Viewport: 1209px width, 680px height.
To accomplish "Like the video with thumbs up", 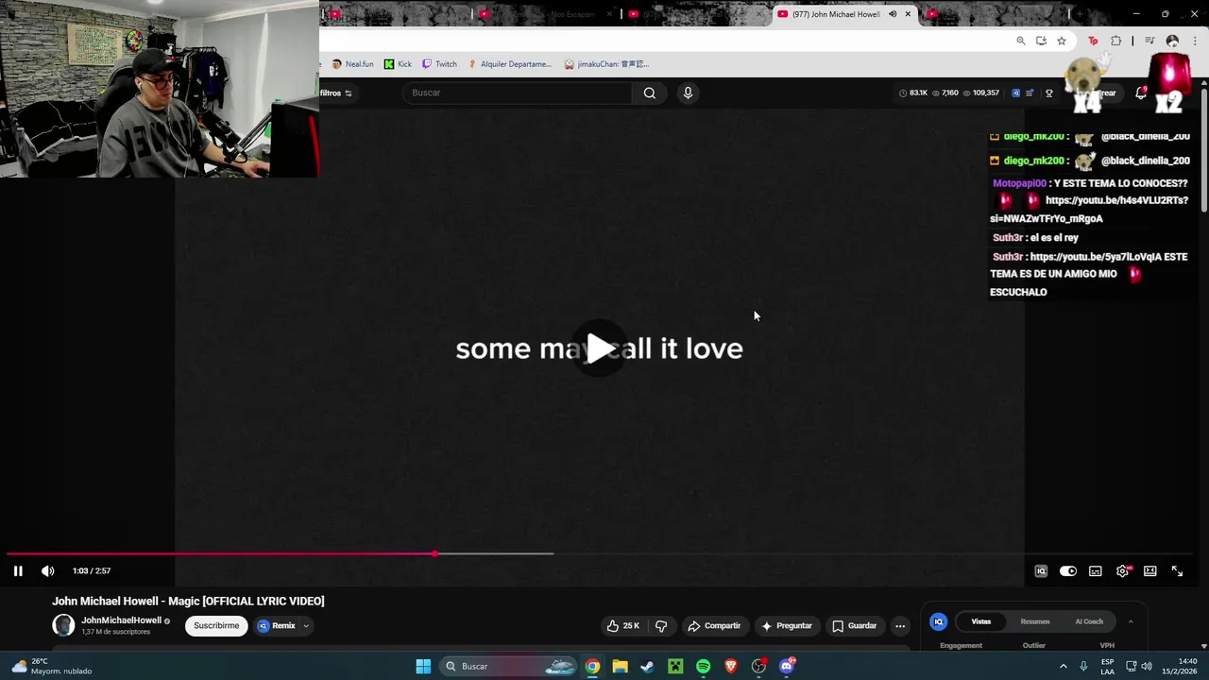I will point(623,625).
